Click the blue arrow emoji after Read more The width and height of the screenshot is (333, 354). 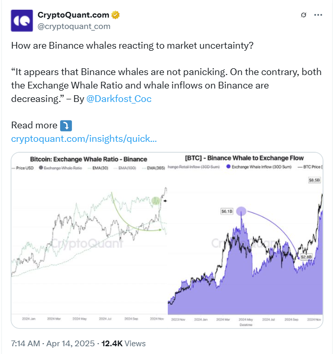(66, 125)
